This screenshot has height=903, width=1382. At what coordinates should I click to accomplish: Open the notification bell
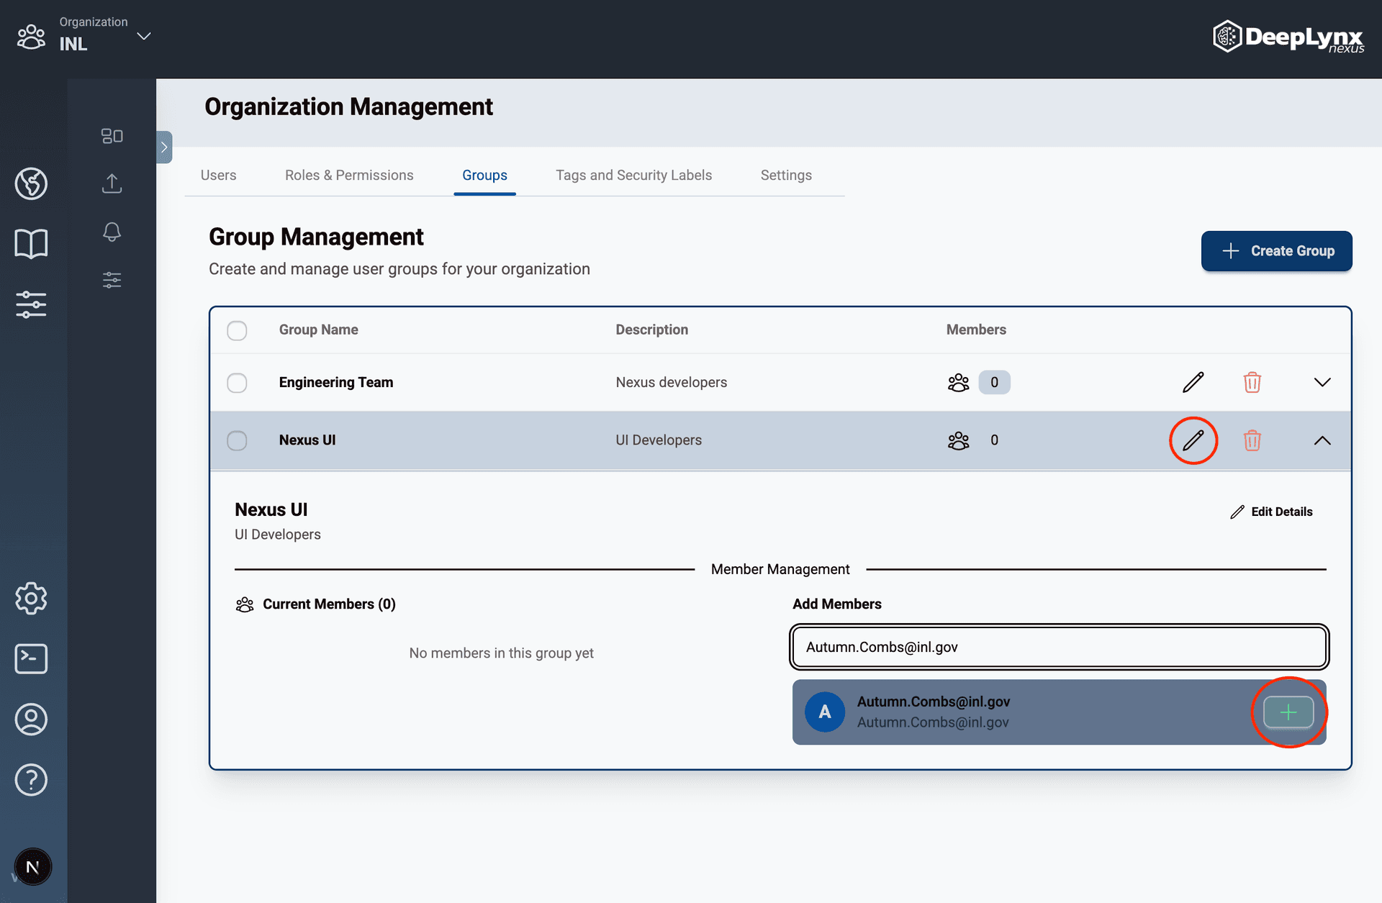tap(112, 232)
